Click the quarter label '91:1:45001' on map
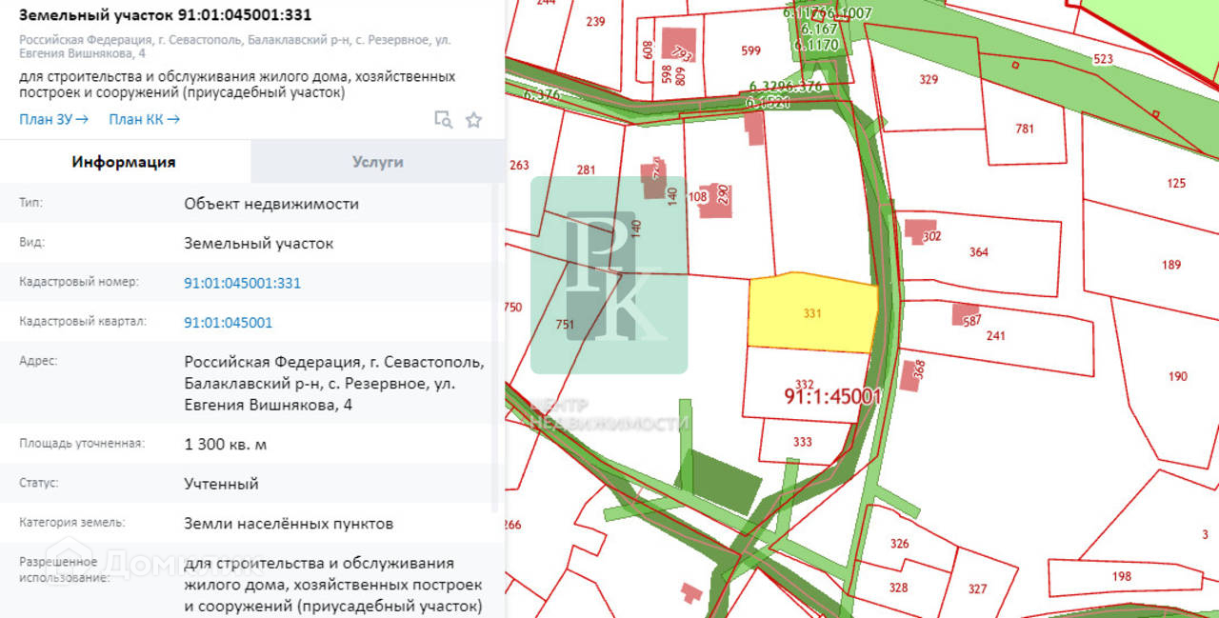 833,396
